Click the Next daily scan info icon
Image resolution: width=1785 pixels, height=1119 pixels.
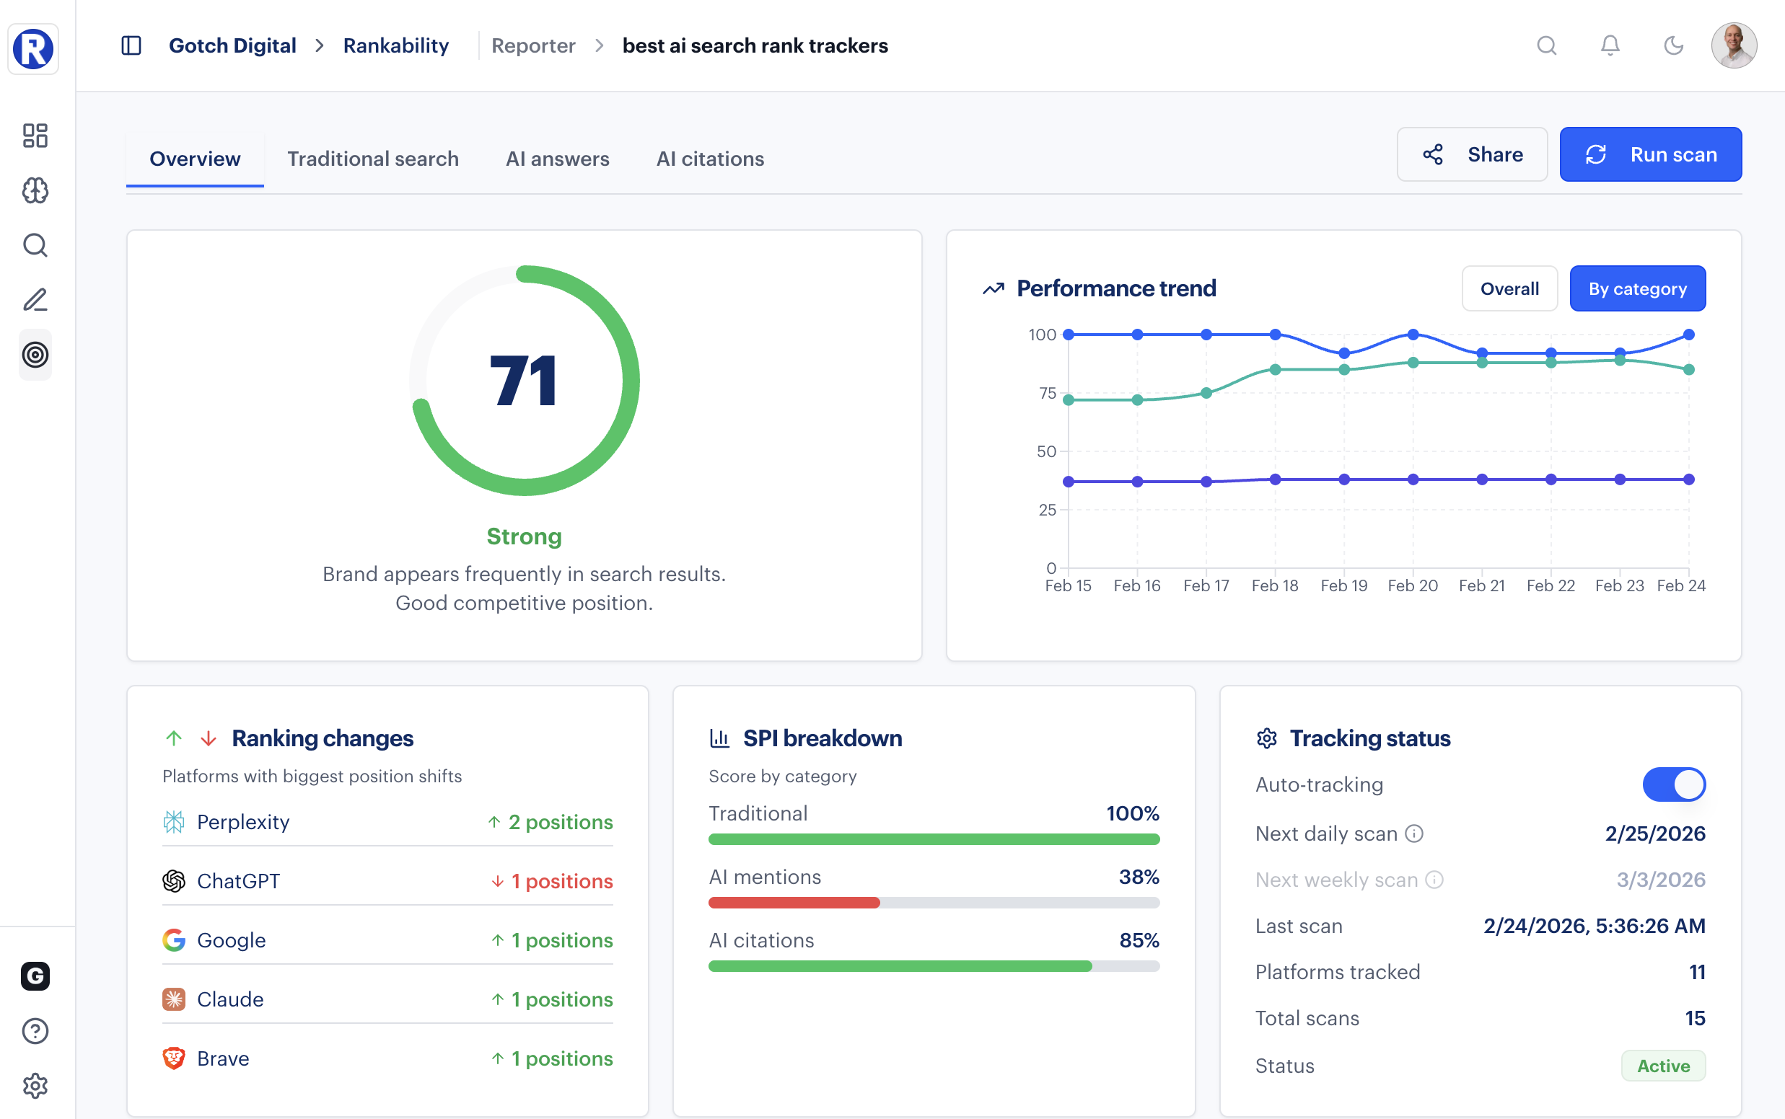pos(1415,833)
